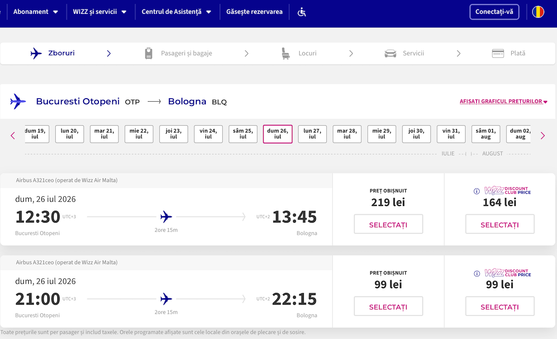Click the 22:15 arrival time
557x339 pixels.
pos(295,299)
